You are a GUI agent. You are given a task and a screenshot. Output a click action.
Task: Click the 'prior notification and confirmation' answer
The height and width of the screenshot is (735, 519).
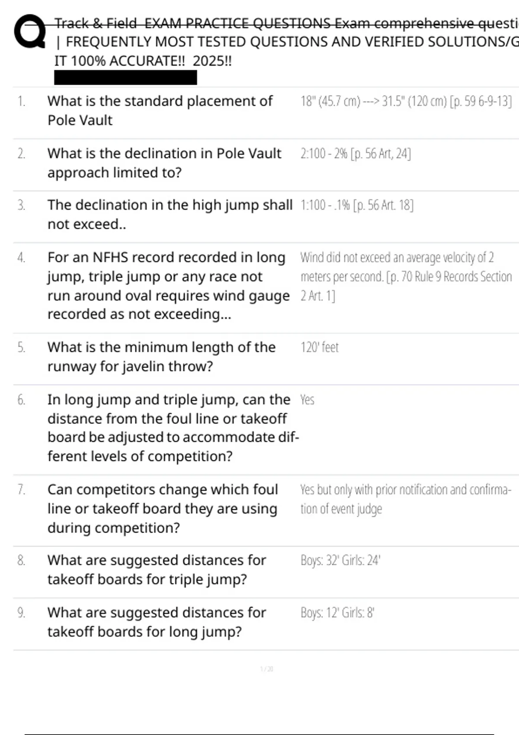coord(406,499)
